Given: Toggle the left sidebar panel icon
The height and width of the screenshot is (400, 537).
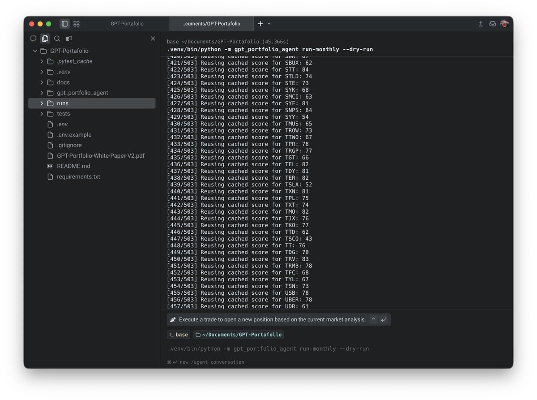Looking at the screenshot, I should tap(64, 24).
